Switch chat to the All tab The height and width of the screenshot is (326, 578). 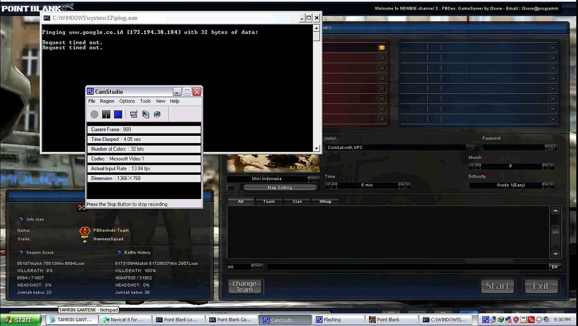coord(241,201)
